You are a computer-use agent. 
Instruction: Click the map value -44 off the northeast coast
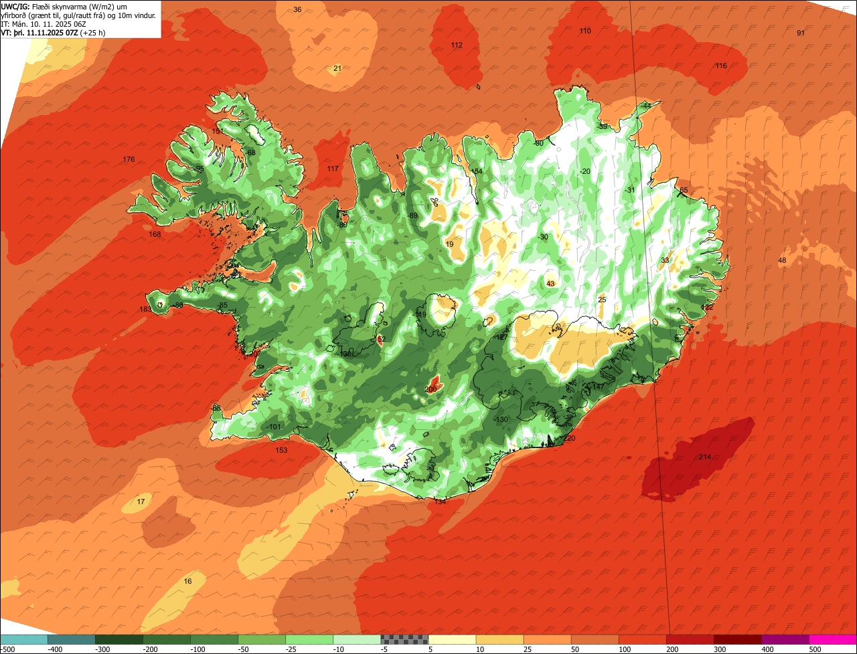tap(645, 106)
